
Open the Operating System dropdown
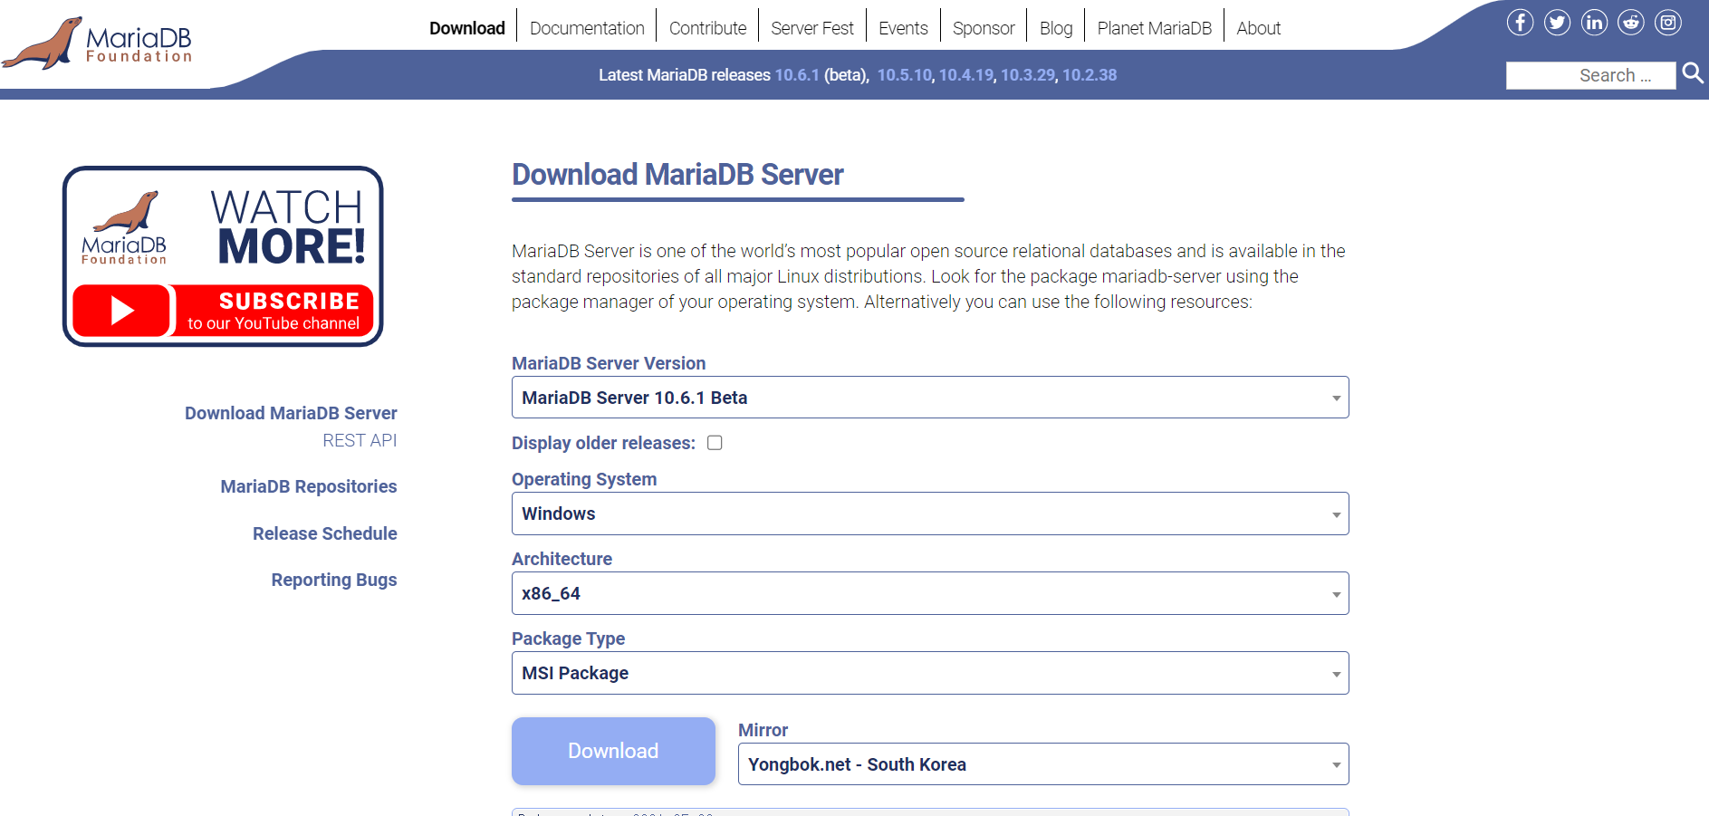click(x=930, y=514)
